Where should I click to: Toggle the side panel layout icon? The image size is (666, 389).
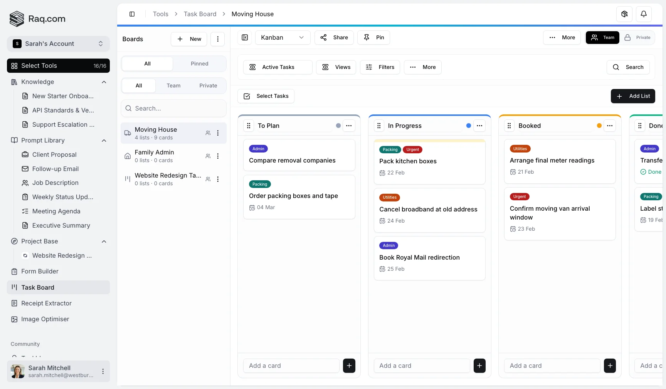click(132, 14)
